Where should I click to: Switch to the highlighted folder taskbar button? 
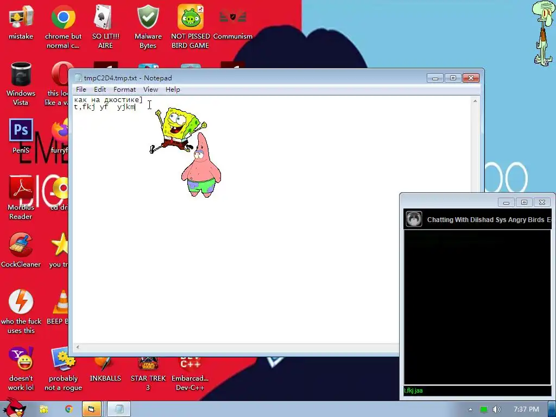(92, 409)
